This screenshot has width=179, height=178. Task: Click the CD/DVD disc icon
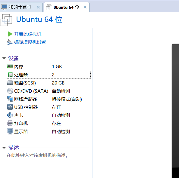(10, 91)
